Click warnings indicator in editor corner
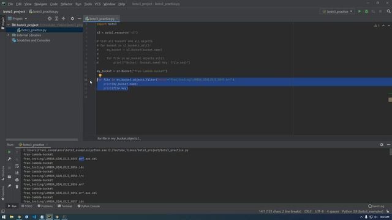The width and height of the screenshot is (392, 220). tap(377, 26)
